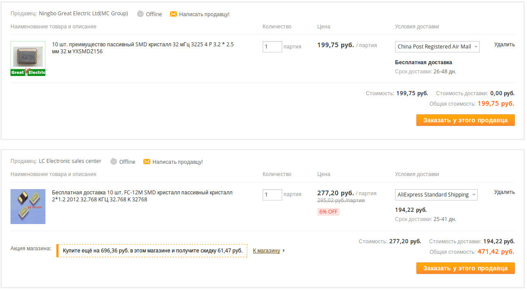Order from Ningbo Great Electric seller
The image size is (527, 290).
[465, 120]
